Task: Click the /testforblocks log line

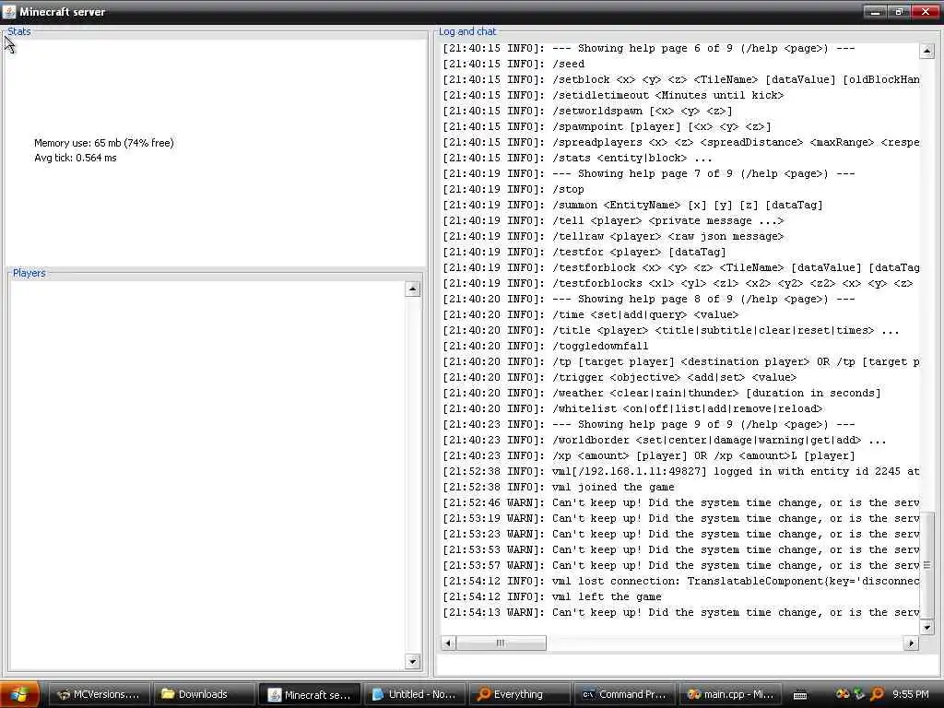Action: (678, 283)
